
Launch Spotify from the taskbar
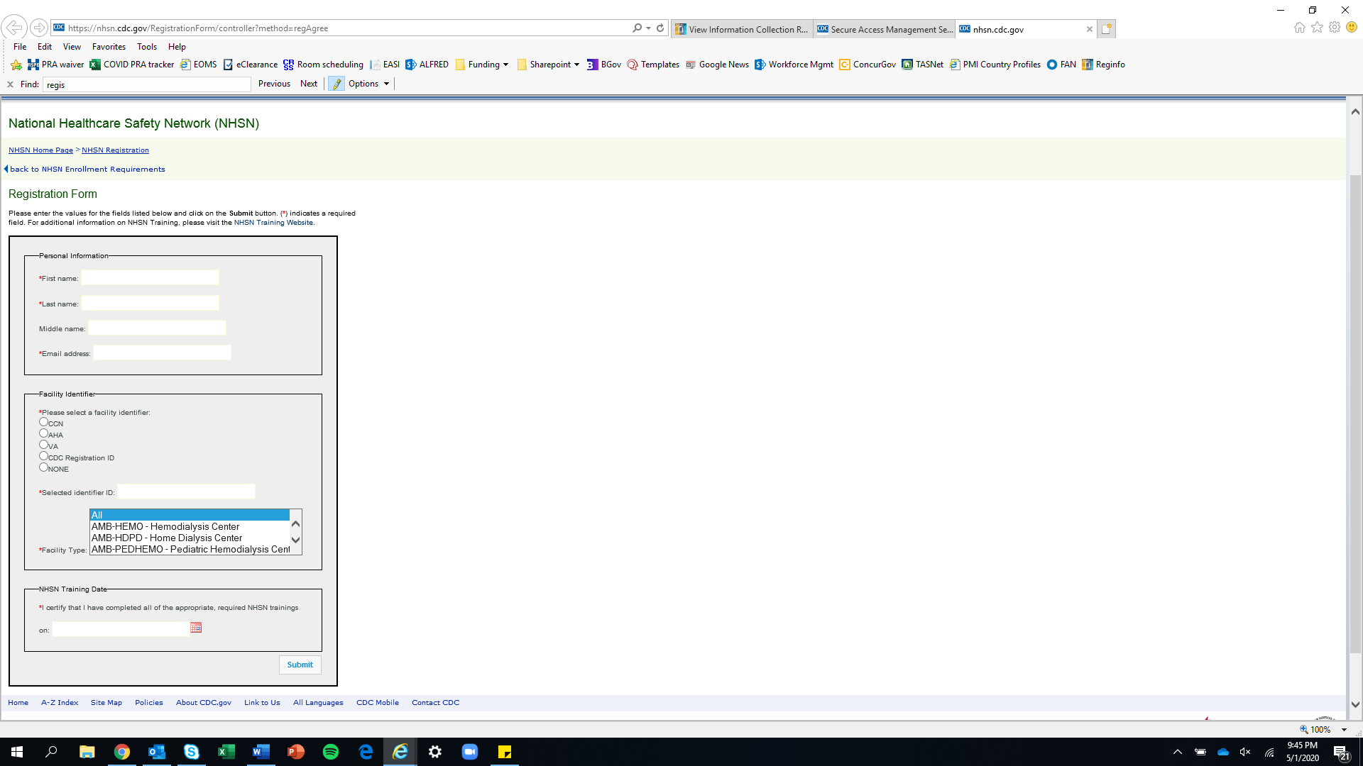click(x=331, y=752)
